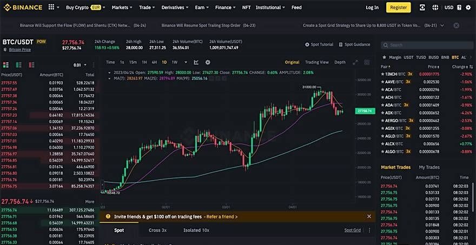Viewport: 476px width, 245px height.
Task: Open the language globe icon
Action: tap(435, 8)
